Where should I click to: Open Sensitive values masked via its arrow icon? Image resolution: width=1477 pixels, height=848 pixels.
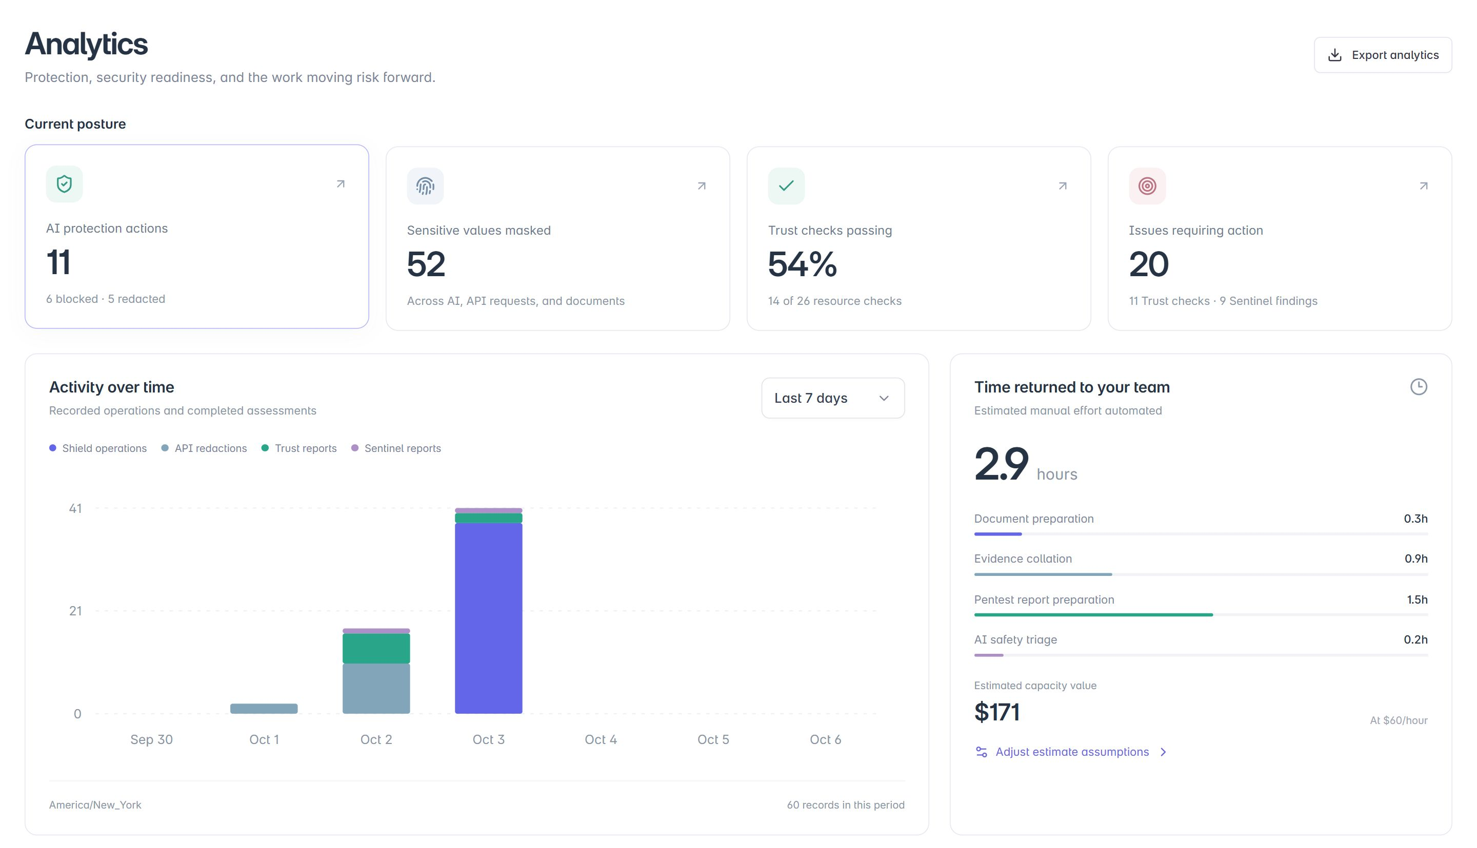(x=701, y=186)
